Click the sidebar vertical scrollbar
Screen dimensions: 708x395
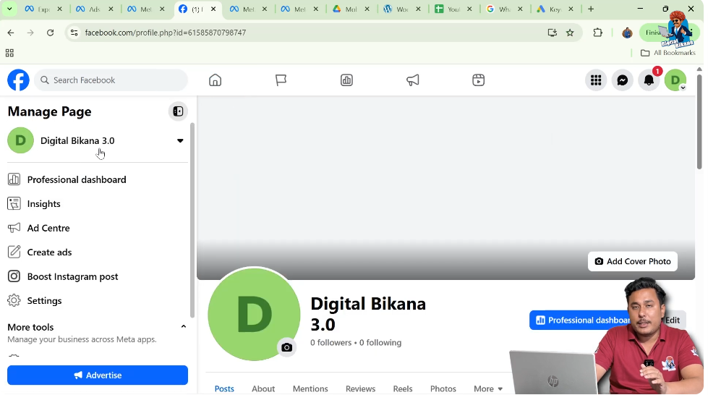point(192,220)
